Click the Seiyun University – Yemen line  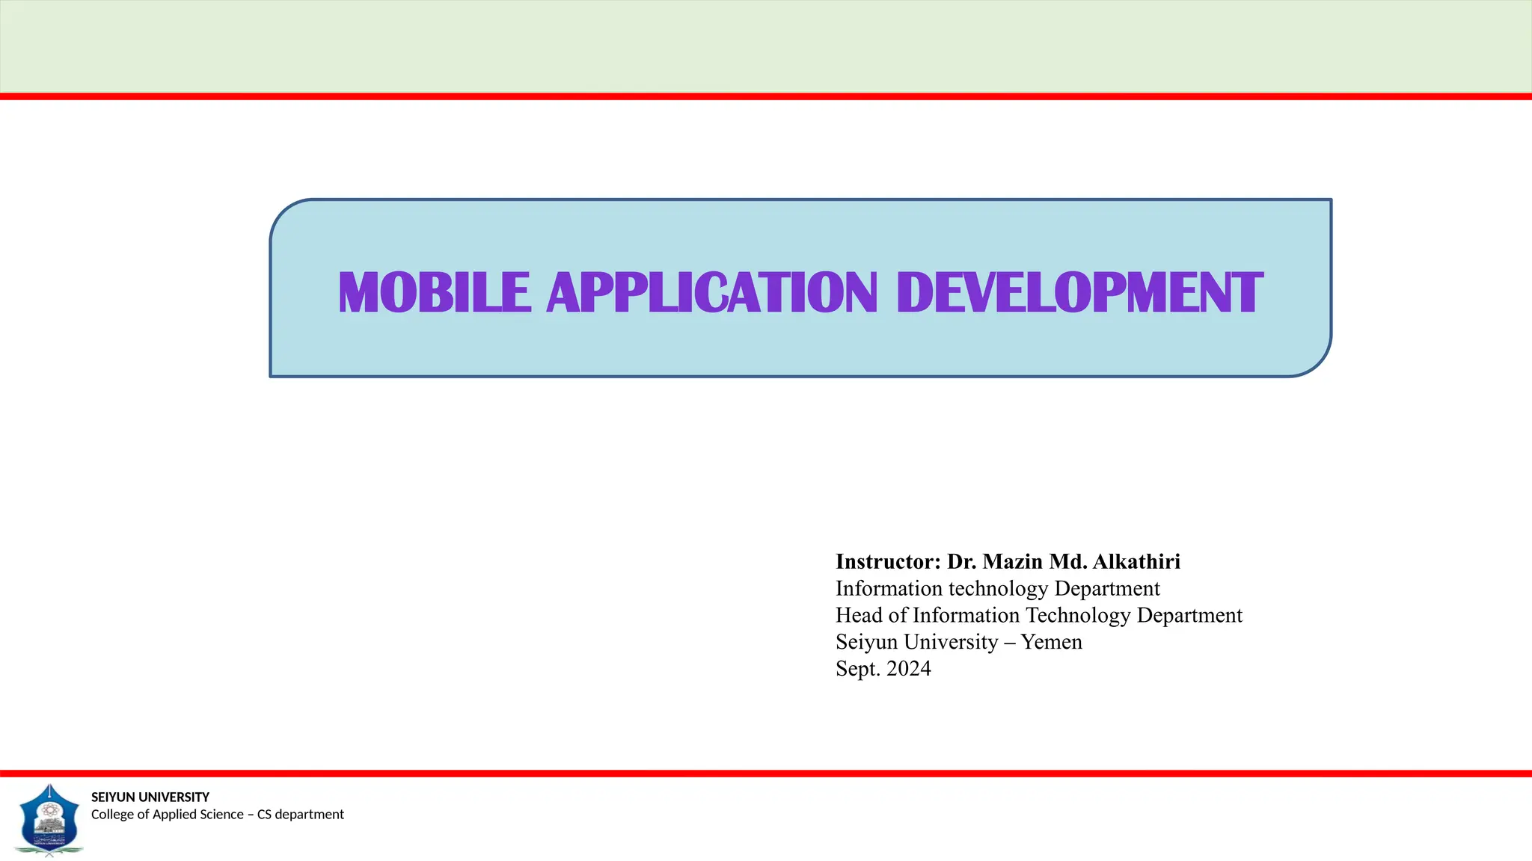pos(958,642)
